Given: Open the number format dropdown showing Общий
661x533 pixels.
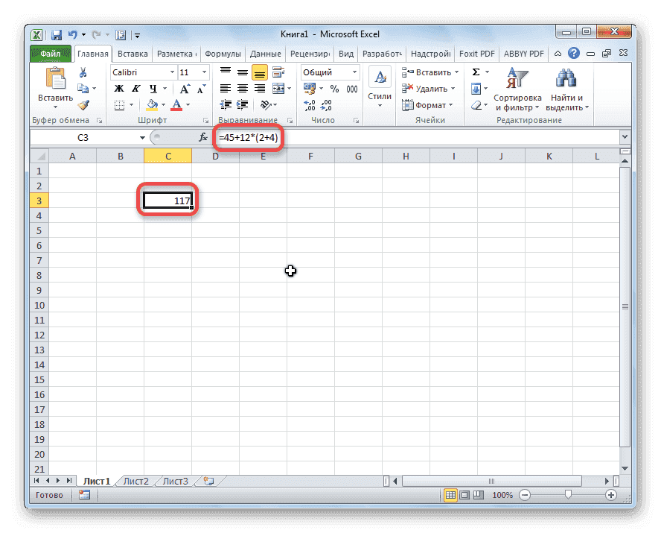Looking at the screenshot, I should [330, 72].
